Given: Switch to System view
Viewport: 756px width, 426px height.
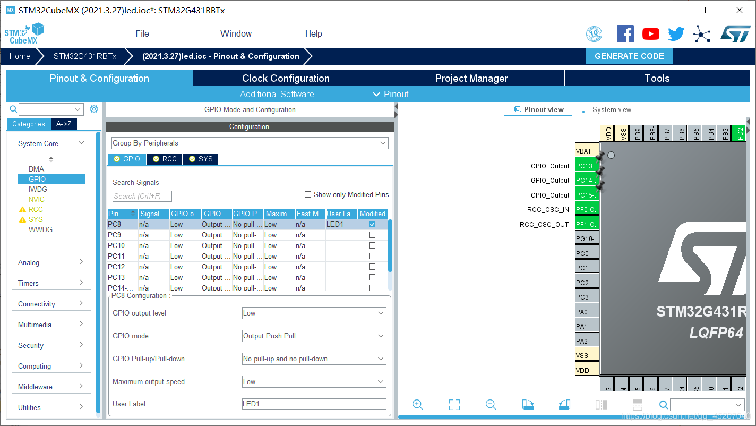Looking at the screenshot, I should (607, 109).
